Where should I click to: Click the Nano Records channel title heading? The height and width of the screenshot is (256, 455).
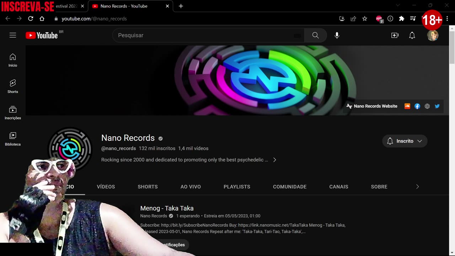tap(128, 138)
